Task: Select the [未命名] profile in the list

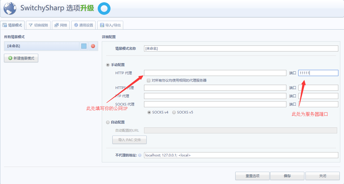Action: (42, 46)
